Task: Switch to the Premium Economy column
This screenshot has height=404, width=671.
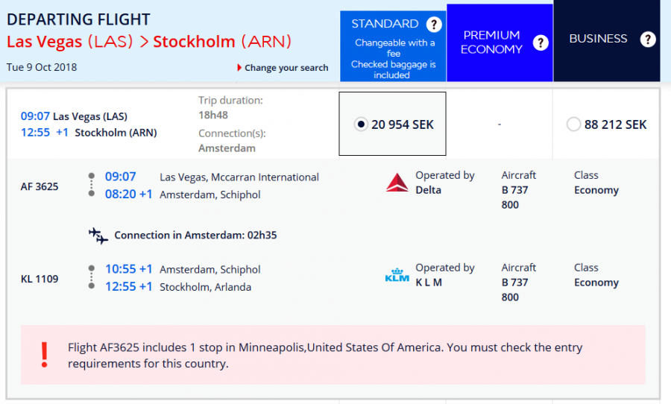Action: tap(492, 42)
